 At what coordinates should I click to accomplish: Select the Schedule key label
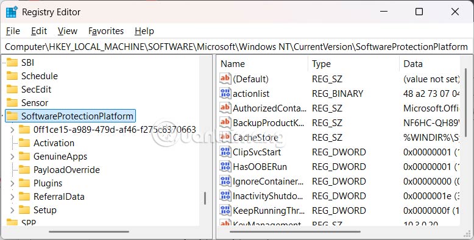pos(40,76)
